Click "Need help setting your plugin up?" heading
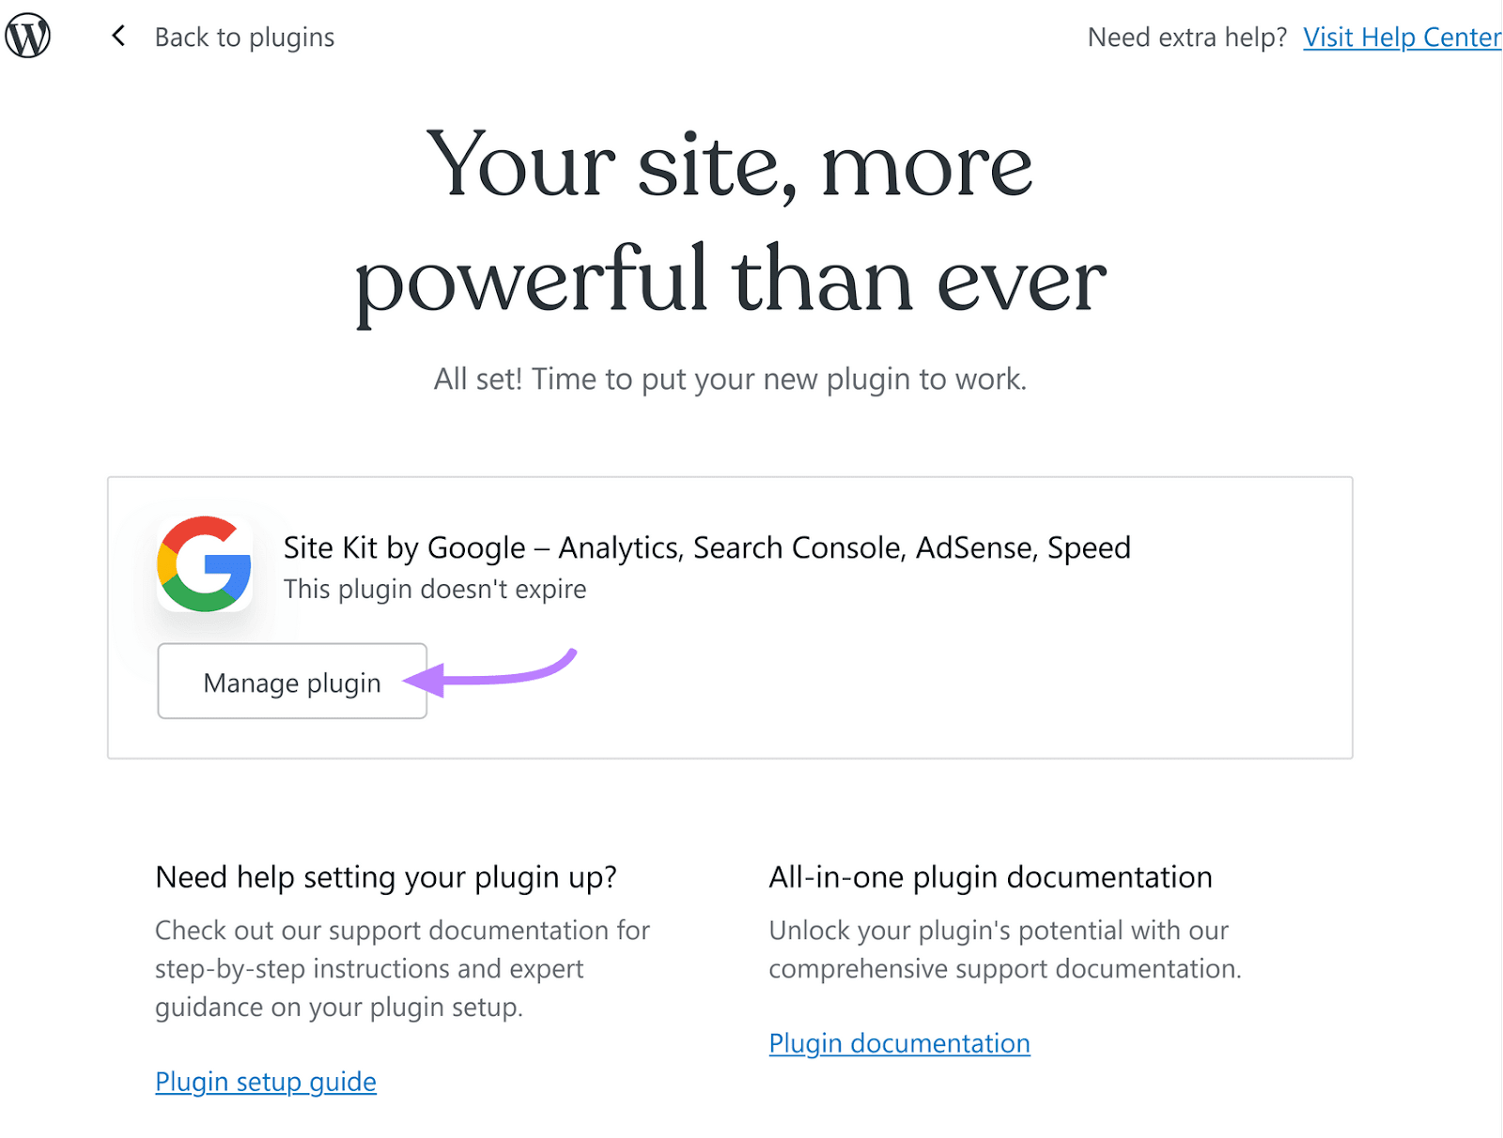This screenshot has height=1138, width=1503. pos(386,877)
